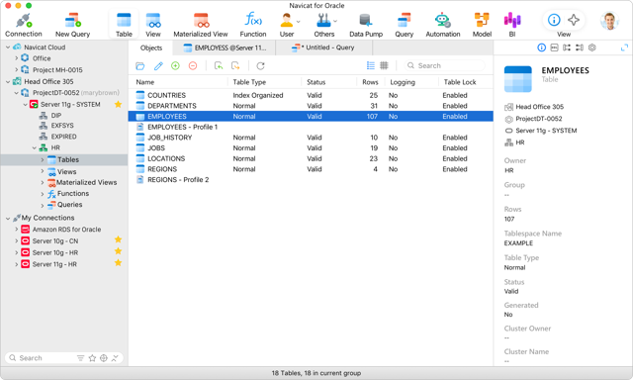633x380 pixels.
Task: Select the EMPLOYEES - Profile 1 item
Action: [x=311, y=127]
